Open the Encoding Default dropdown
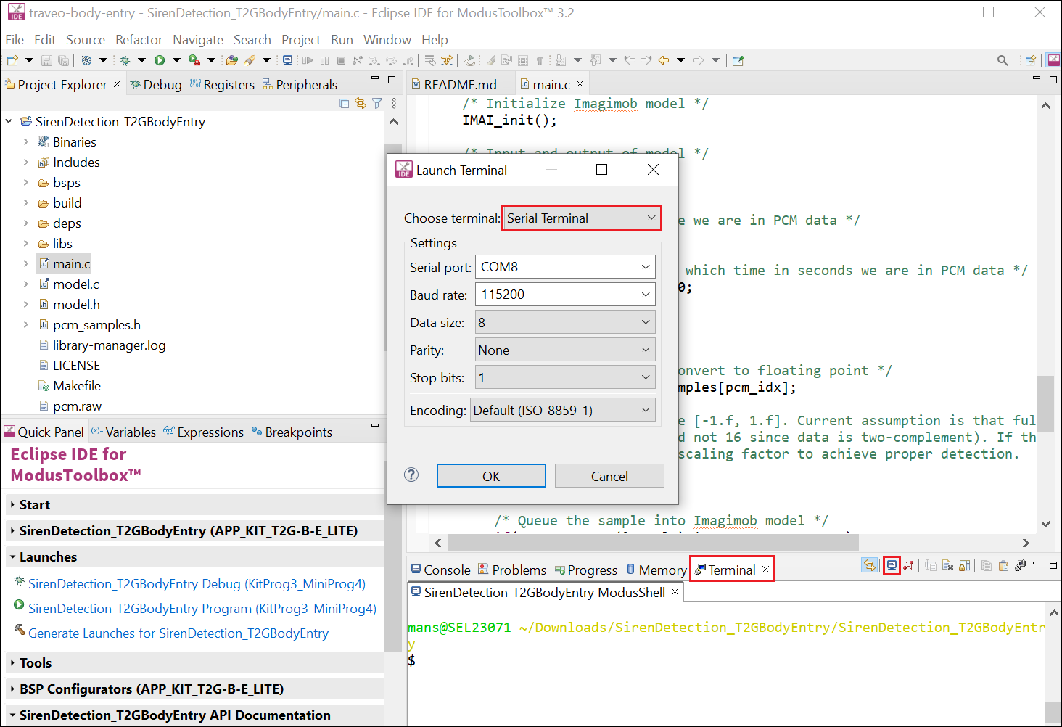Image resolution: width=1062 pixels, height=727 pixels. [x=563, y=410]
